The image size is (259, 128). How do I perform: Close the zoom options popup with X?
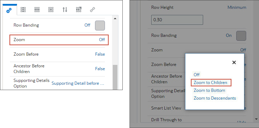(x=234, y=62)
